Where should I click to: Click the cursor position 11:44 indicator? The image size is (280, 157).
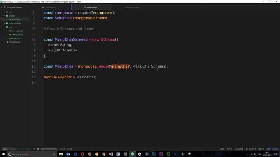pos(62,149)
